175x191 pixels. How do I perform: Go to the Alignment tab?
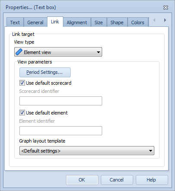(77, 22)
